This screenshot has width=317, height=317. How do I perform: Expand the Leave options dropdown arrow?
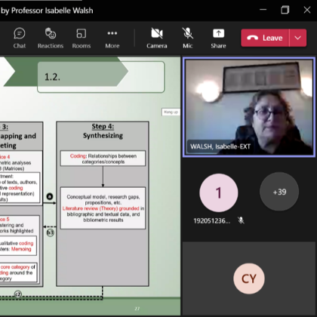coord(298,38)
